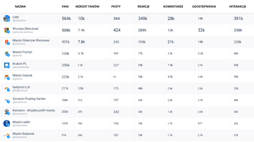Click the Katowice profile avatar icon
This screenshot has height=142, width=254.
pos(7,112)
